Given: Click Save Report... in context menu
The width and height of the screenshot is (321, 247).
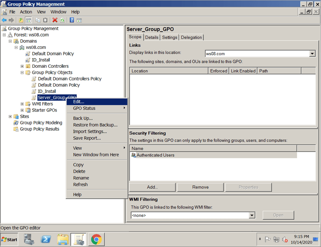Looking at the screenshot, I should pos(97,138).
